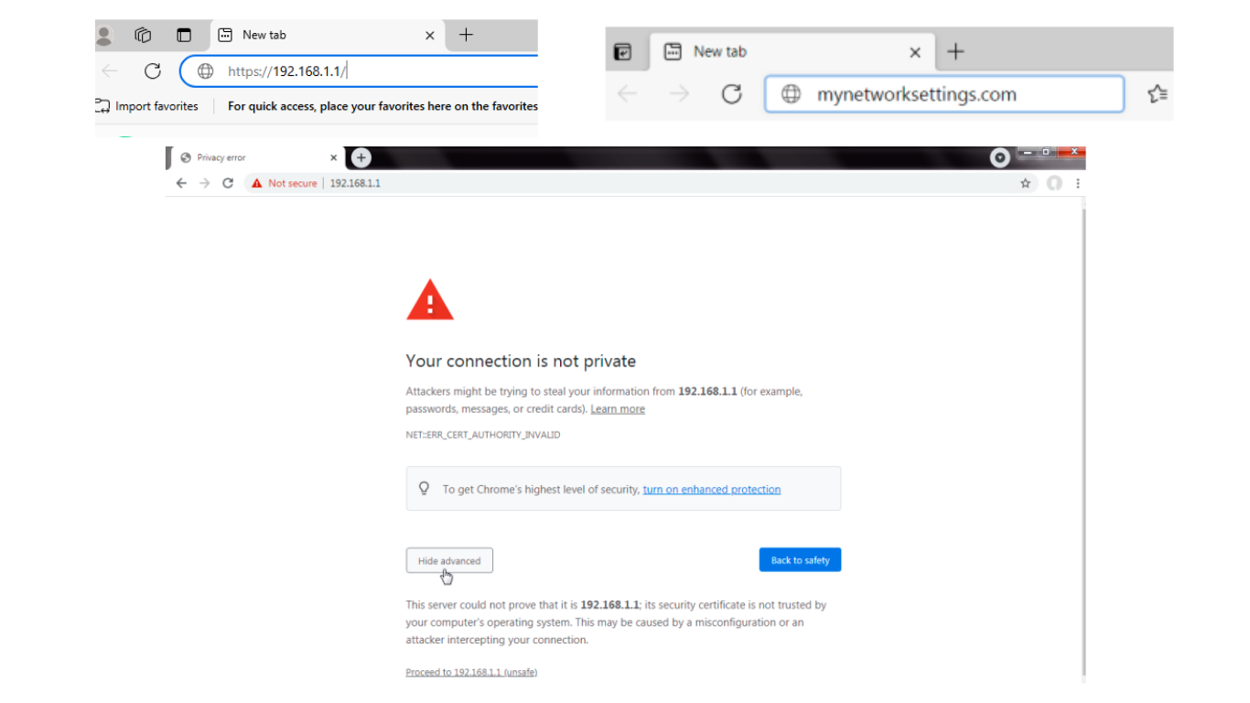Image resolution: width=1250 pixels, height=703 pixels.
Task: Click the favorites star icon next to mynetworksettings.com
Action: click(x=1157, y=93)
